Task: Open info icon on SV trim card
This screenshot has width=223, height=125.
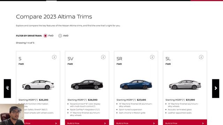Action: click(103, 57)
